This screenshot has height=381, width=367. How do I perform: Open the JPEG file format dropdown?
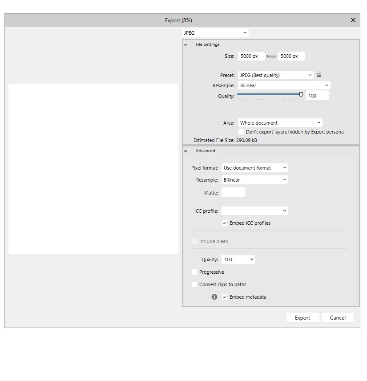point(215,33)
